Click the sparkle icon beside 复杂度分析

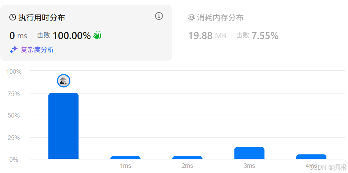[x=14, y=49]
